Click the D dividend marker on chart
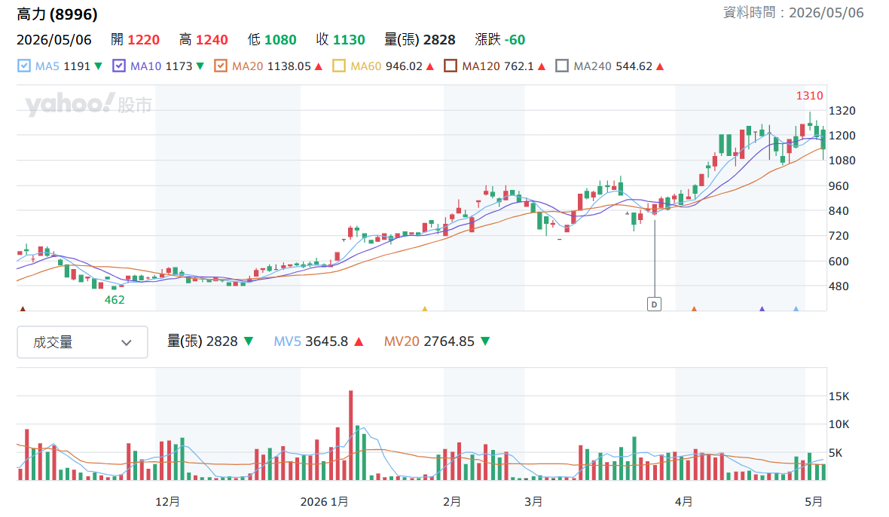 point(654,304)
